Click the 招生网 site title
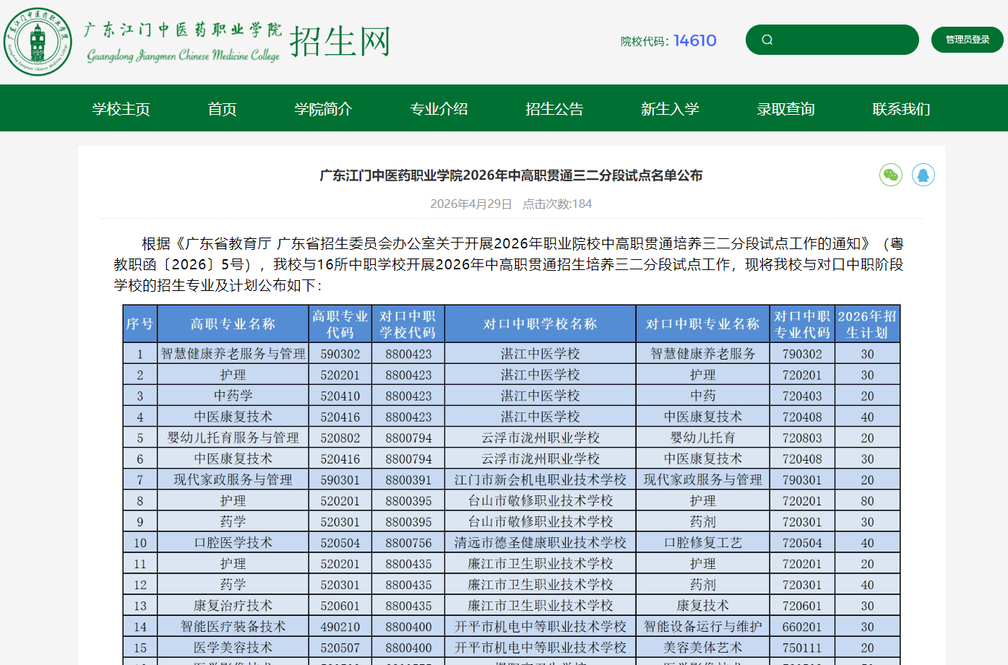 click(340, 41)
